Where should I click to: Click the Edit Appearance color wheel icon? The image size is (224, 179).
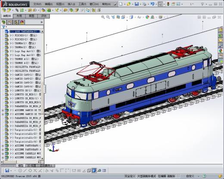pyautogui.click(x=147, y=17)
